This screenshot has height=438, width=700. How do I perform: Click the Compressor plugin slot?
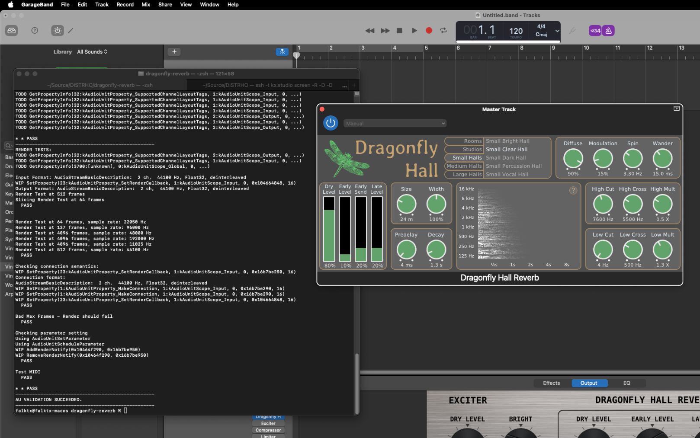(268, 430)
